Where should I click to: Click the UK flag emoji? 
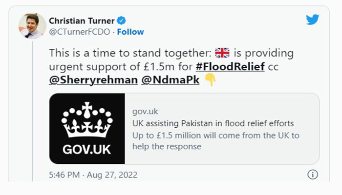pyautogui.click(x=222, y=53)
